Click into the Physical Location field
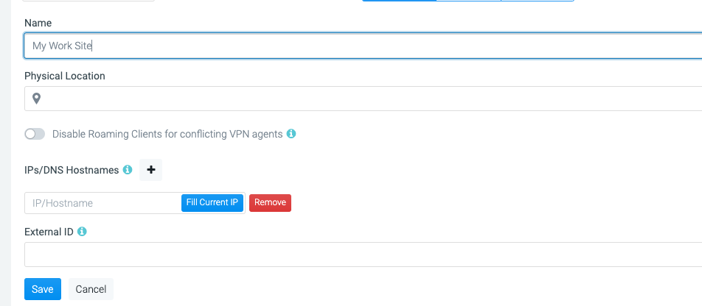702x306 pixels. (363, 99)
